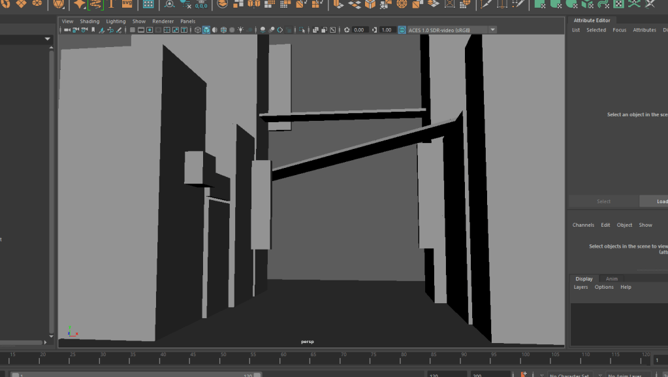The image size is (668, 377).
Task: Click the camera bookmarks icon
Action: [93, 30]
